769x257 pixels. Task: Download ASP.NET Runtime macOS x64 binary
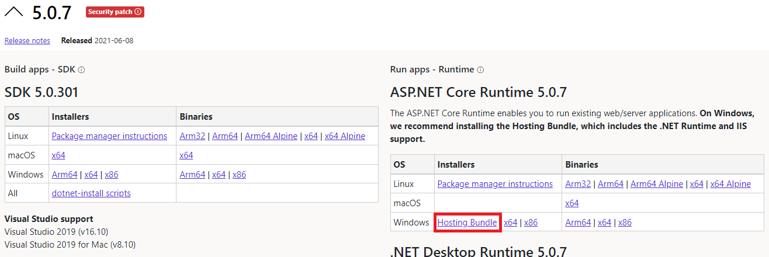click(x=572, y=203)
